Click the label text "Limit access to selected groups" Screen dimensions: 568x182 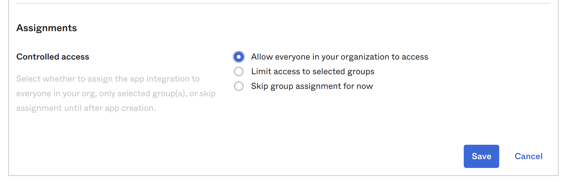(x=312, y=71)
